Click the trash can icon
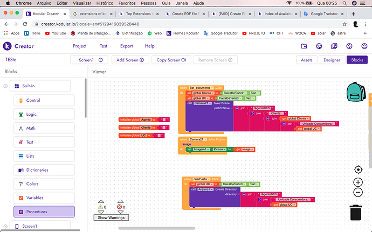This screenshot has height=232, width=372. (x=356, y=213)
